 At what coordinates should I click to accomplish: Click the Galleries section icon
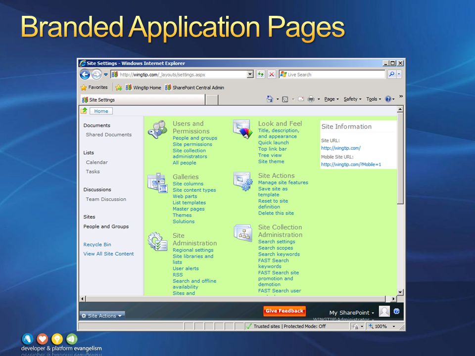pos(157,182)
